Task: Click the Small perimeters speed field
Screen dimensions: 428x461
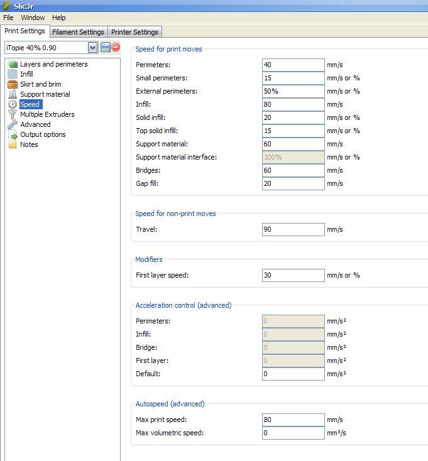Action: point(294,78)
